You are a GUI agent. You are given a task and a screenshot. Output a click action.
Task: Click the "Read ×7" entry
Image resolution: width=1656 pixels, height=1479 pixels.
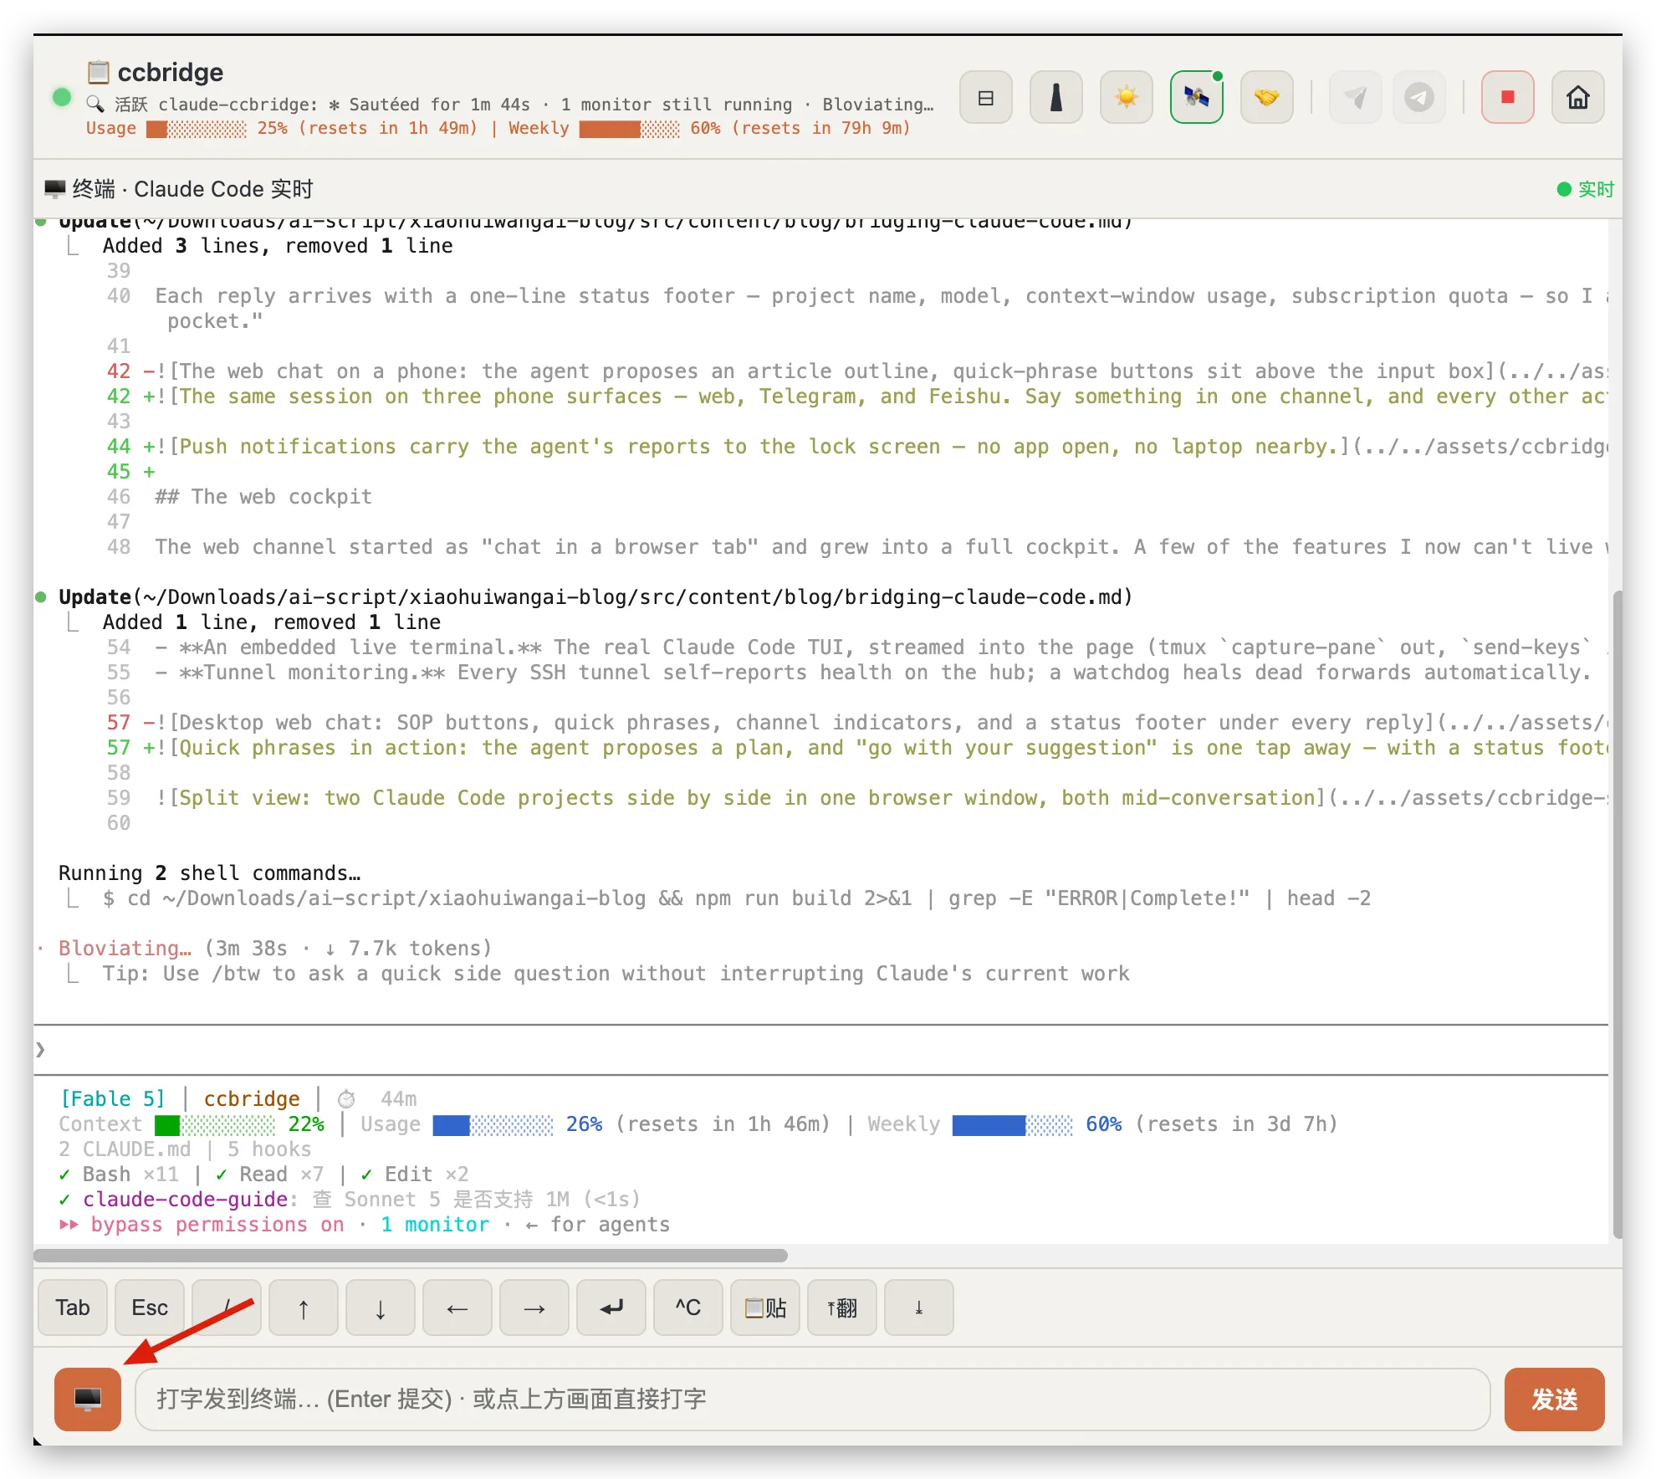[x=270, y=1174]
